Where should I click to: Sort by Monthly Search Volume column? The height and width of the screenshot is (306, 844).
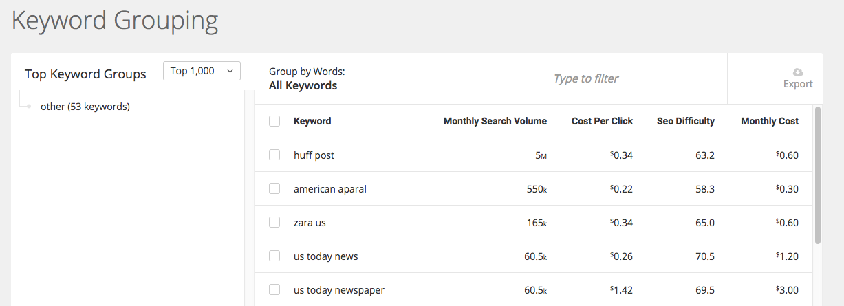tap(495, 121)
